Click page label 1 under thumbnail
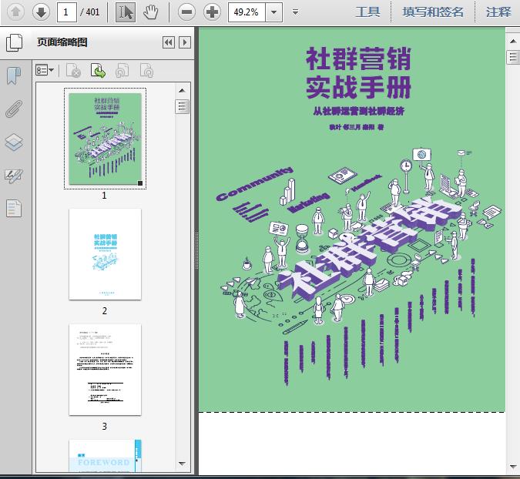Screen dimensions: 520x479 click(x=104, y=196)
